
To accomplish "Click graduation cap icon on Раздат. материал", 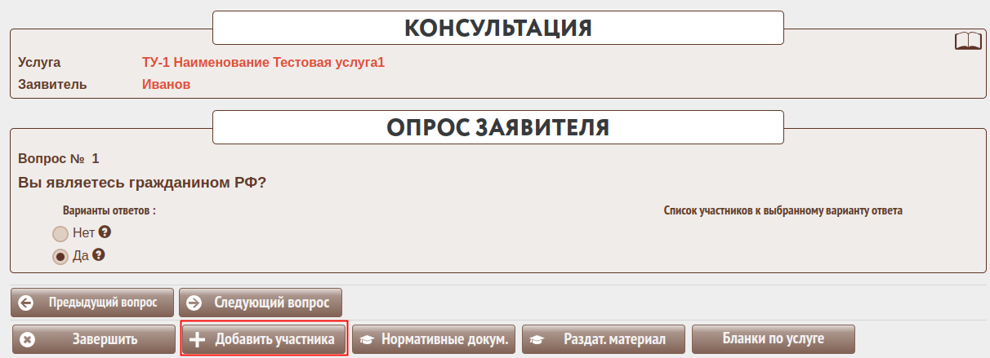I will point(537,339).
